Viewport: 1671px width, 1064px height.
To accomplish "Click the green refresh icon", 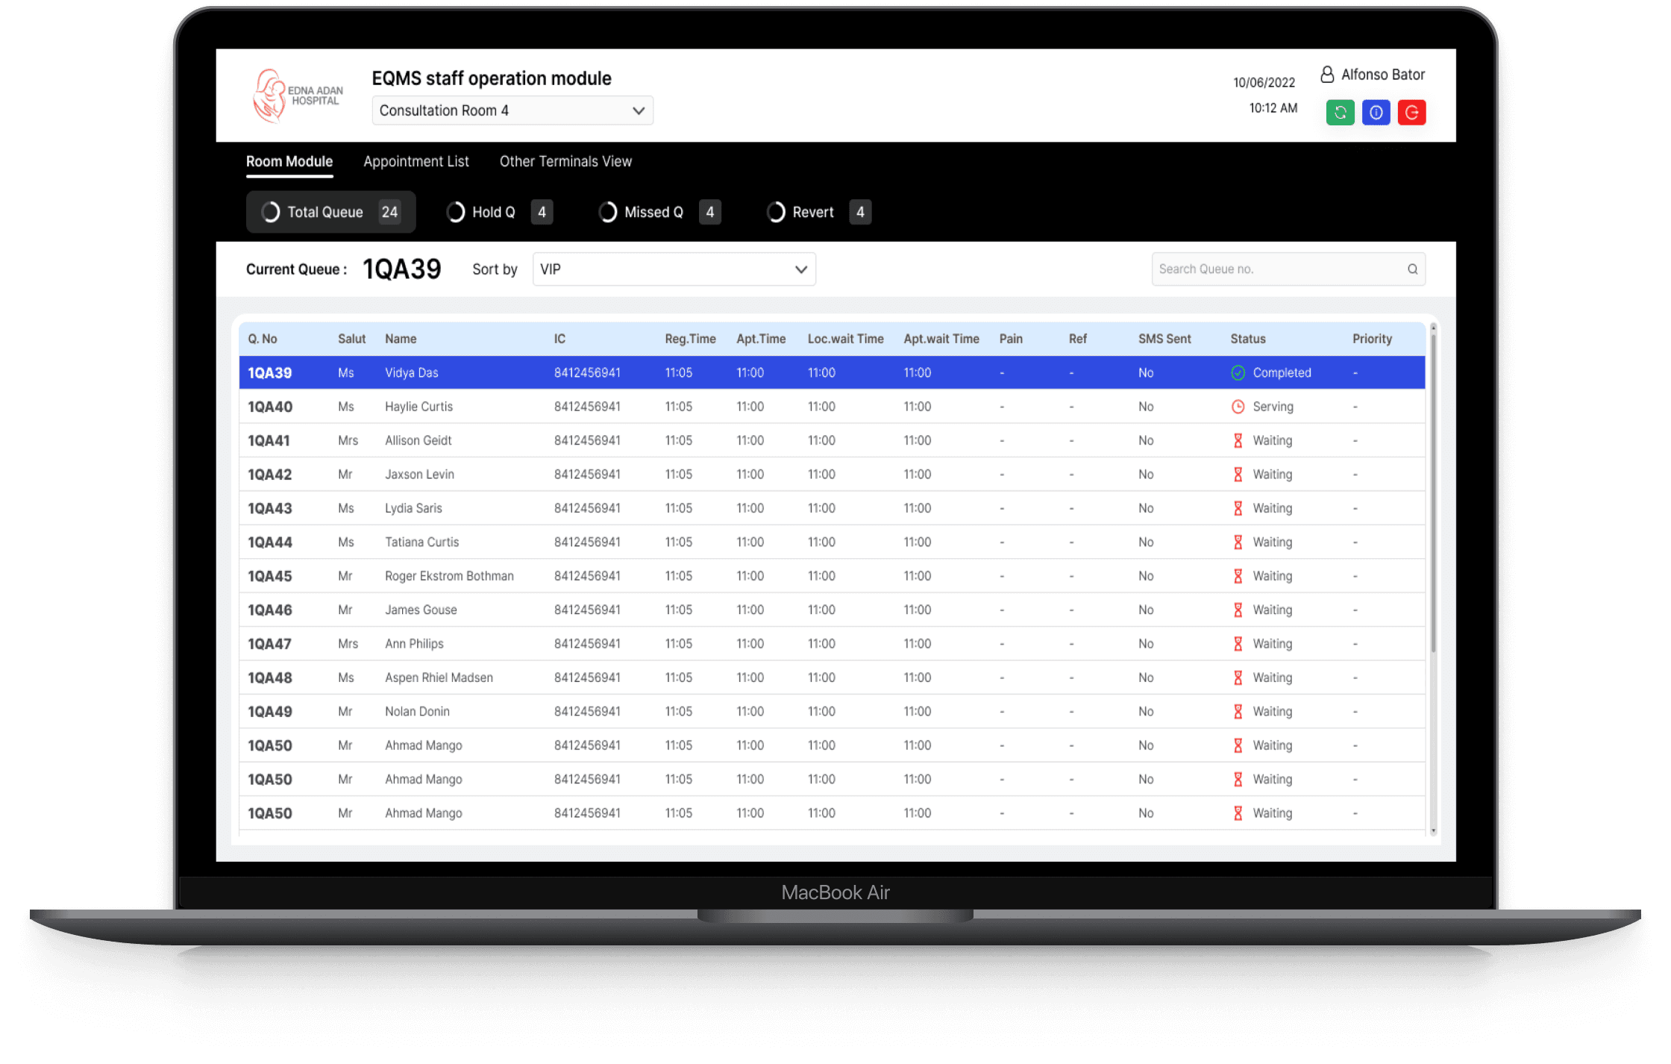I will click(1340, 113).
